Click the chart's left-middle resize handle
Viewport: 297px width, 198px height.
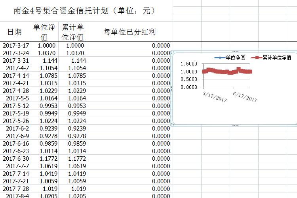pyautogui.click(x=171, y=88)
